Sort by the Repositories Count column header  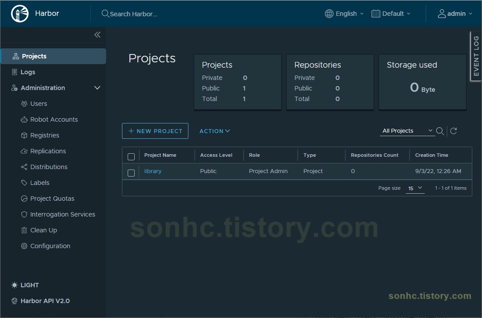click(x=375, y=155)
